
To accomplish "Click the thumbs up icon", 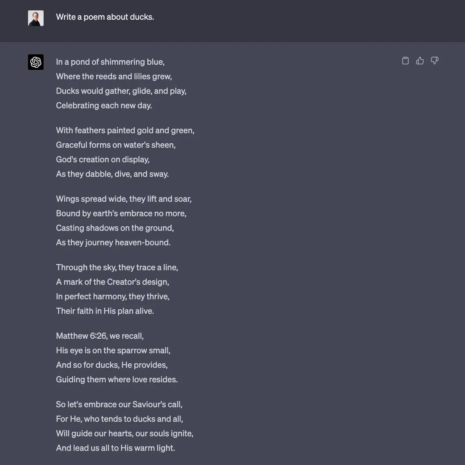I will (x=420, y=61).
